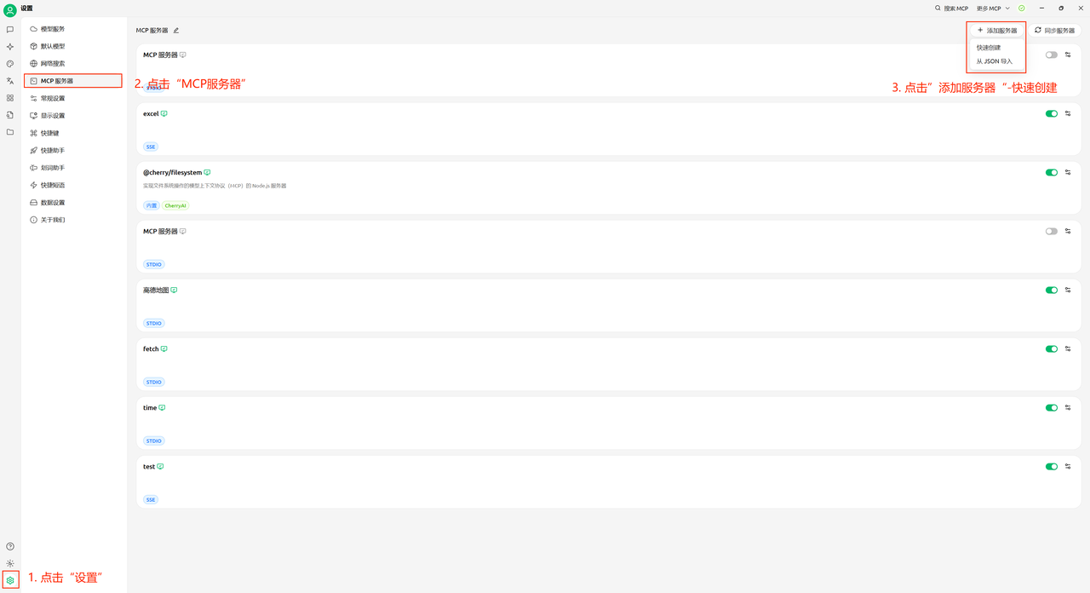Open settings sliders for excel server
This screenshot has width=1090, height=593.
click(x=1068, y=113)
